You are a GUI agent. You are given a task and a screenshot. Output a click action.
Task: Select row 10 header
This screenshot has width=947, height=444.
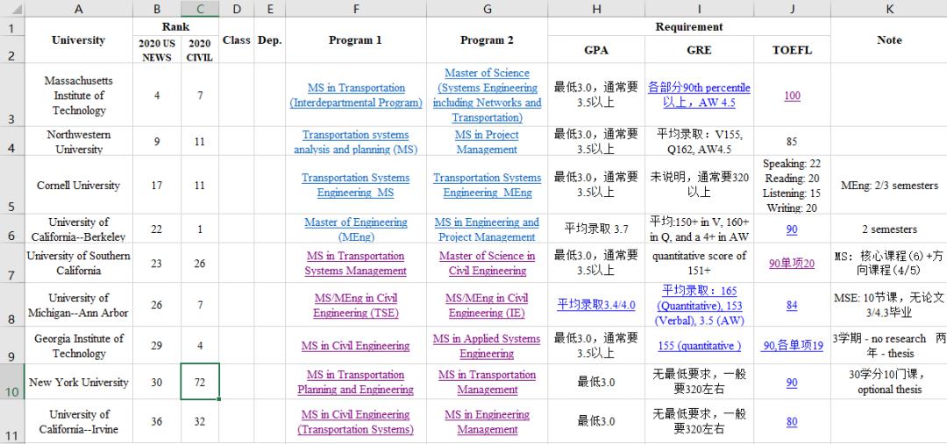[x=12, y=381]
